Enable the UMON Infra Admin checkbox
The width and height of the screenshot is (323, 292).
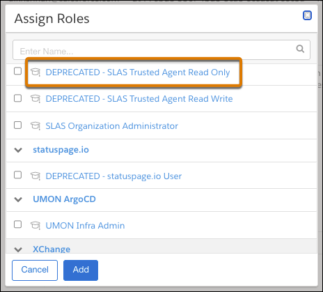(x=17, y=224)
